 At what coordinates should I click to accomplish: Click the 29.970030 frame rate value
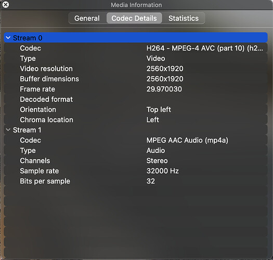[164, 89]
